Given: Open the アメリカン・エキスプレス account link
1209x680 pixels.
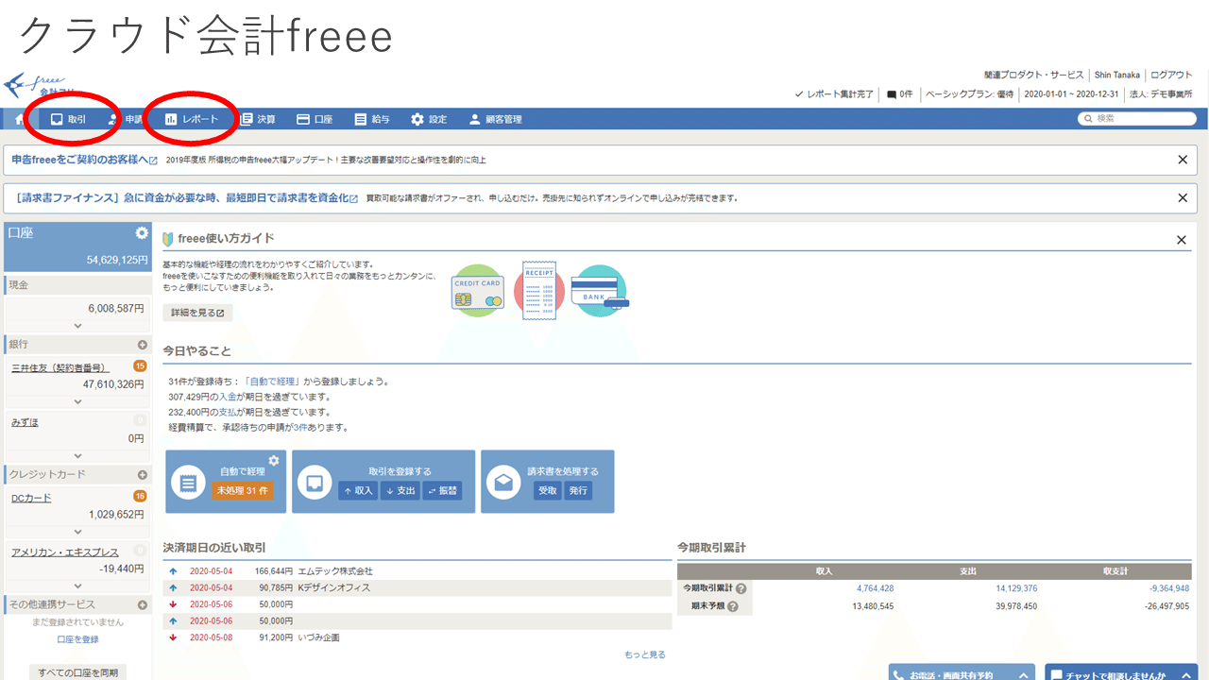Looking at the screenshot, I should [65, 552].
